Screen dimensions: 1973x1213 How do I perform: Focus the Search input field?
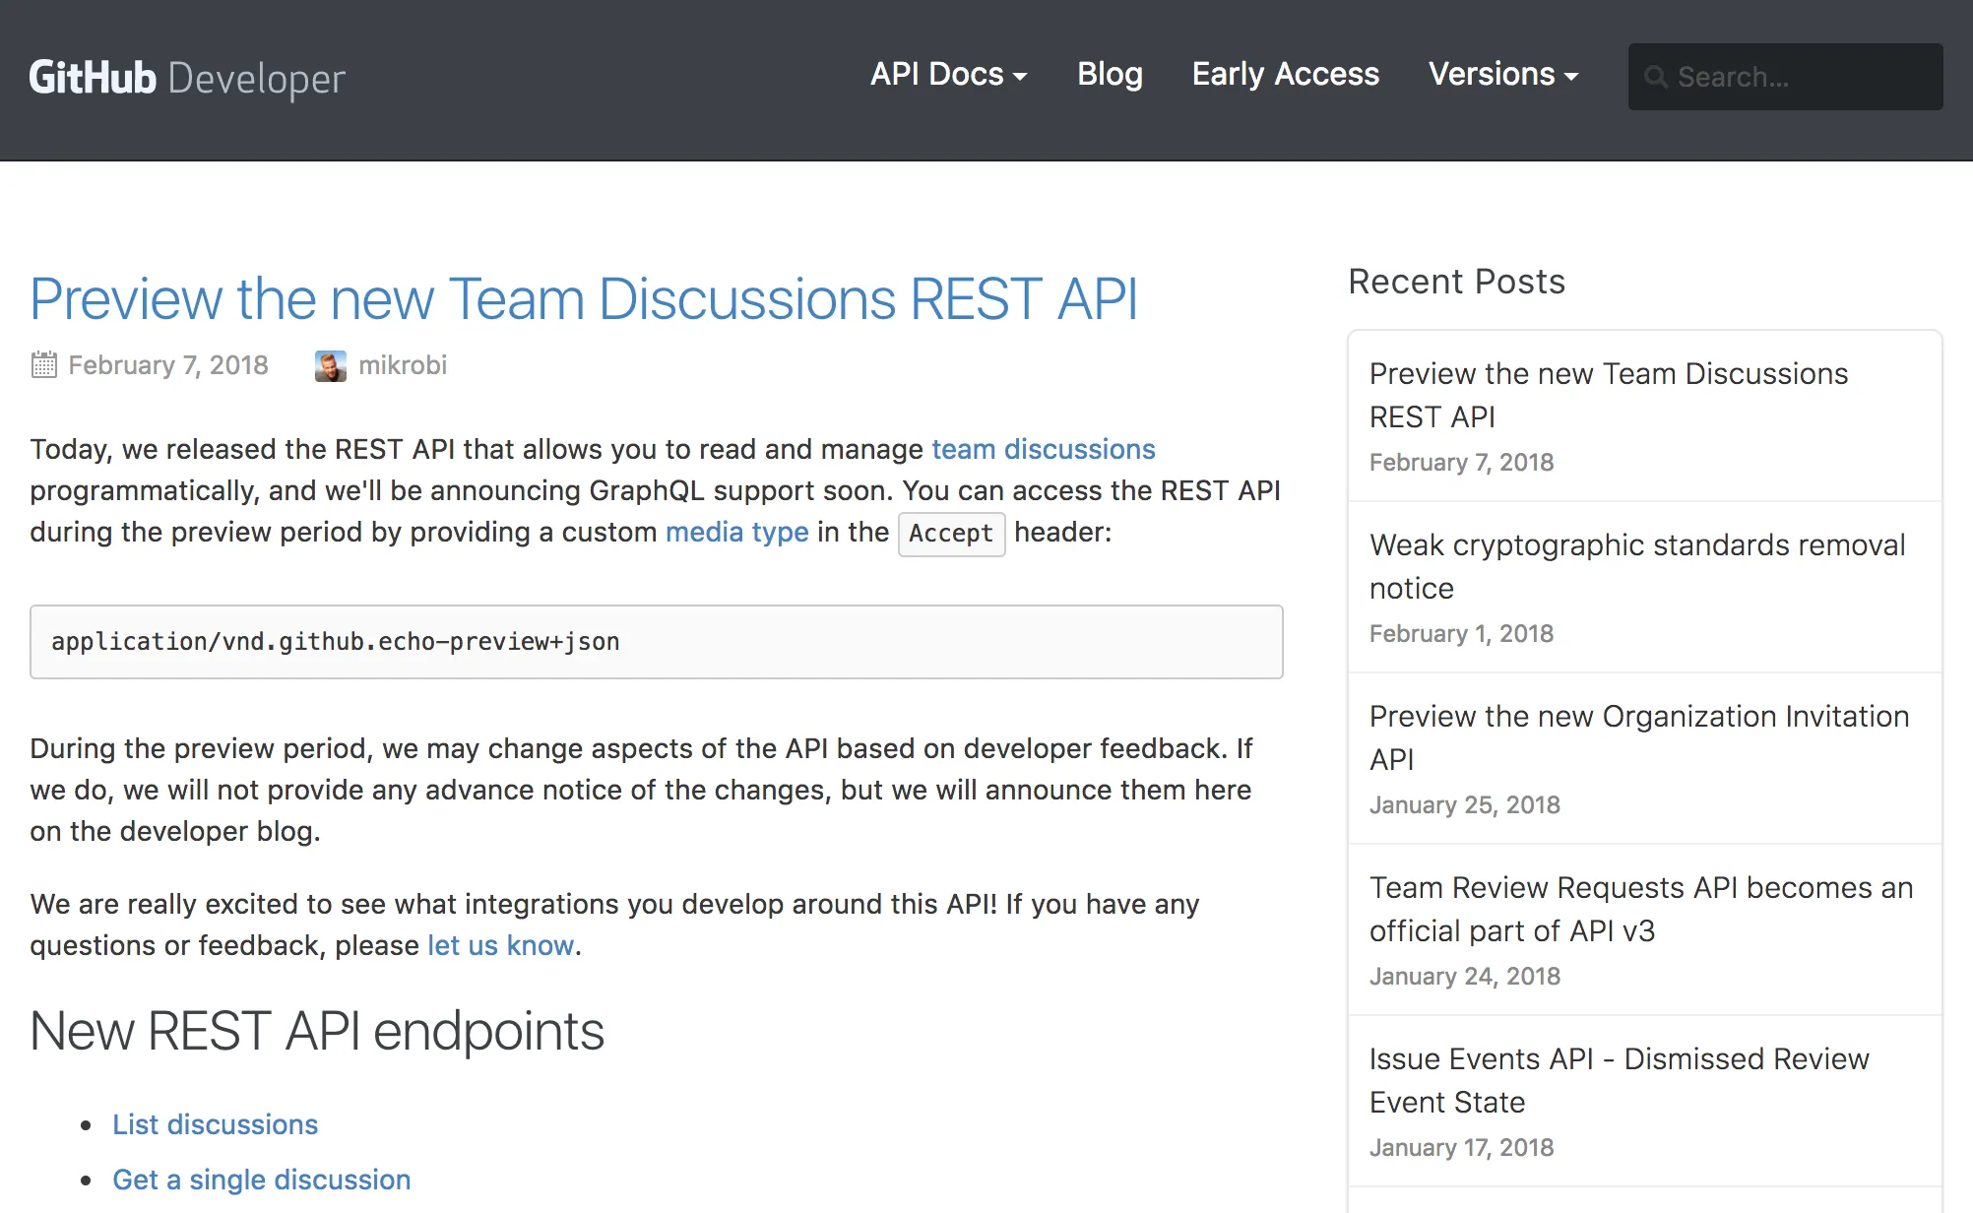click(1785, 77)
